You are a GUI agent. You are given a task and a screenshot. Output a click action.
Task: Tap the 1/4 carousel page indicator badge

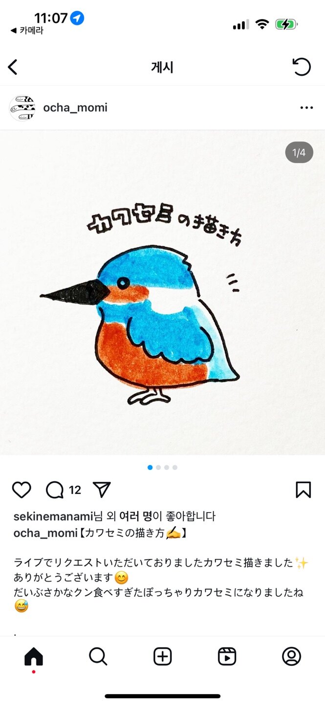(x=299, y=153)
